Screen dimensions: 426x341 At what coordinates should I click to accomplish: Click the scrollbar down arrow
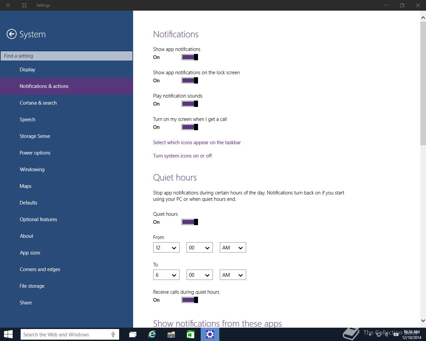coord(423,321)
